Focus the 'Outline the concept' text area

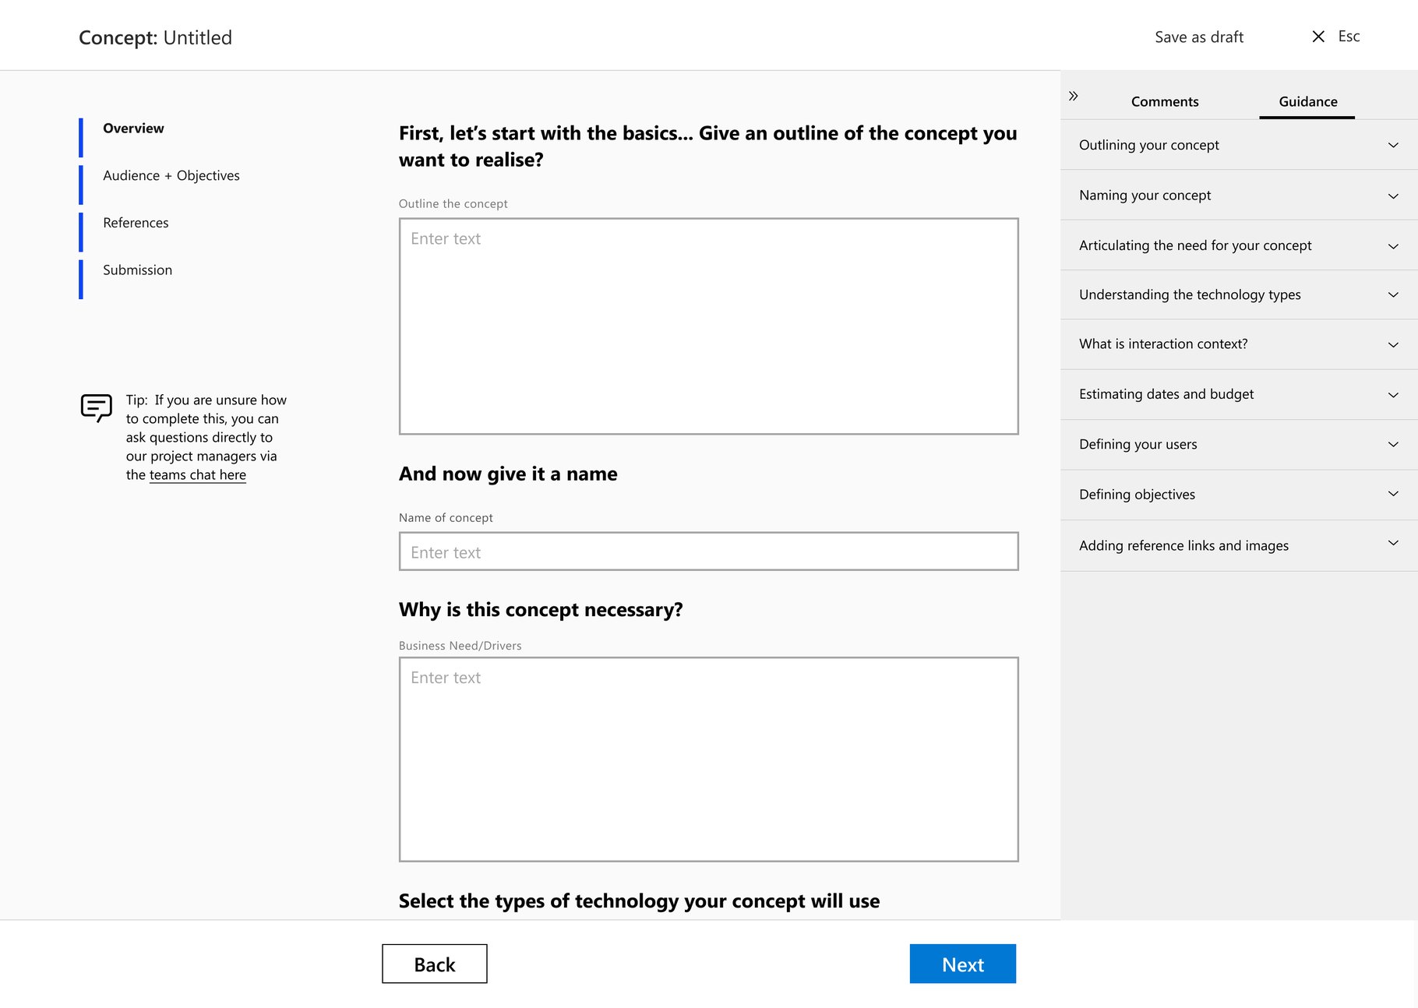coord(709,326)
